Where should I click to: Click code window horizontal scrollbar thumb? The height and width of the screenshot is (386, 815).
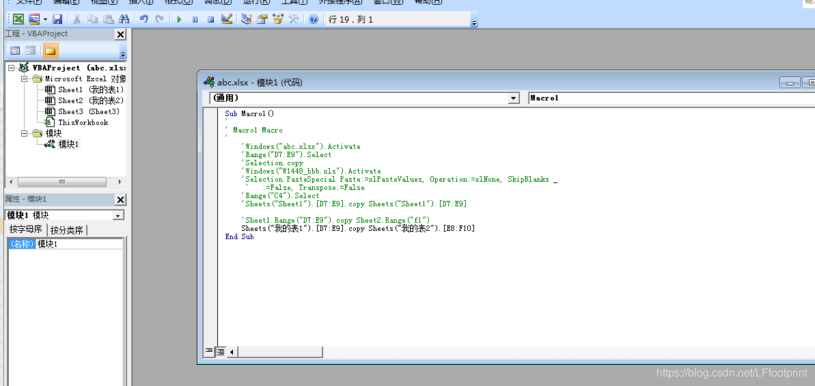point(280,352)
